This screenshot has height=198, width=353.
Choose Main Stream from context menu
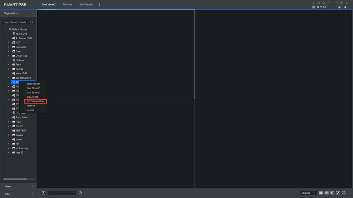[x=33, y=84]
